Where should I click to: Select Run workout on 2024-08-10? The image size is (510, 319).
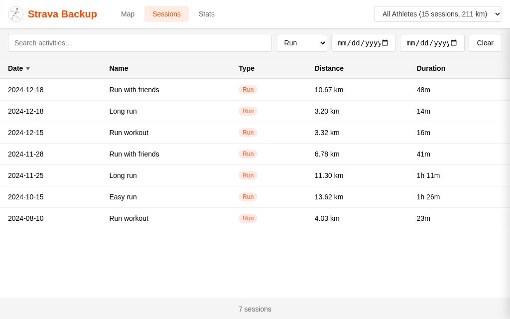click(x=255, y=218)
